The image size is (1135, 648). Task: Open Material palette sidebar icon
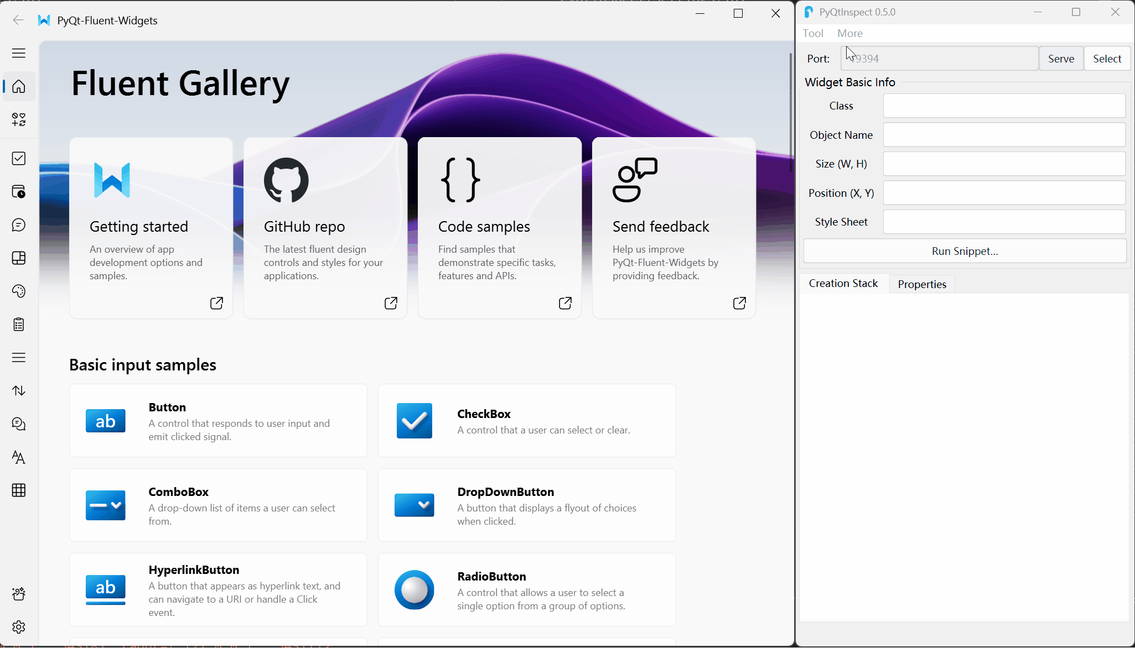pos(19,291)
